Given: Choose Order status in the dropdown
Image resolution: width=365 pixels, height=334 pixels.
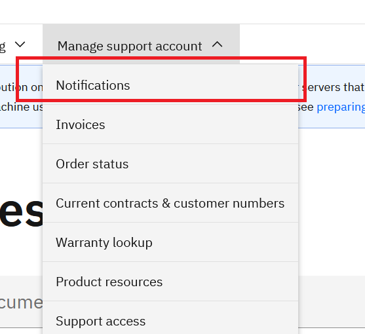Looking at the screenshot, I should click(170, 164).
